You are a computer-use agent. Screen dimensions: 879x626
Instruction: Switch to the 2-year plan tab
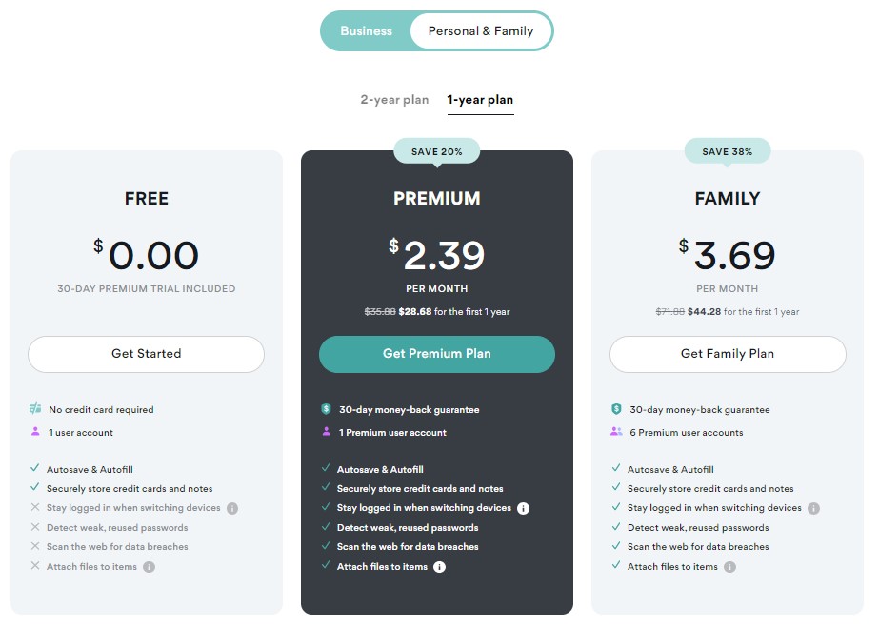(394, 100)
